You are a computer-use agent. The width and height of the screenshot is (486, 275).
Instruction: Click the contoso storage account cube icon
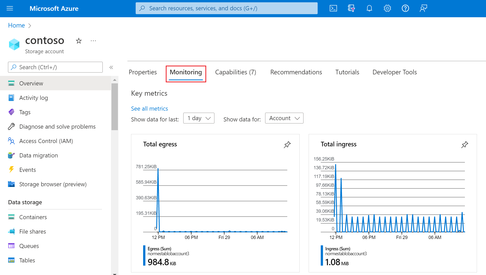point(14,45)
